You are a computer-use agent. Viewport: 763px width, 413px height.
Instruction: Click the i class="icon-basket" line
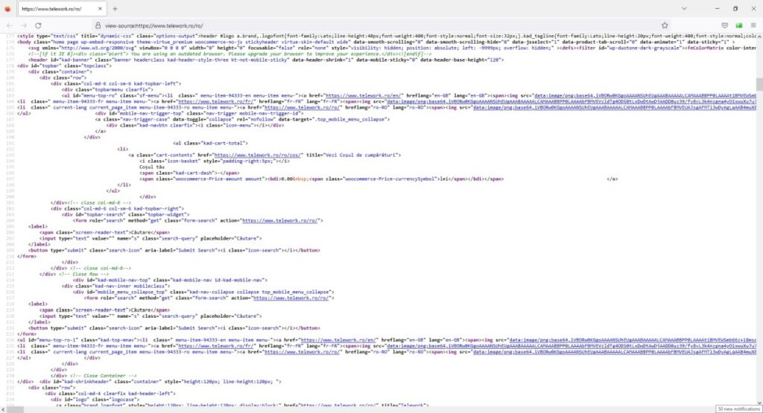pos(214,161)
